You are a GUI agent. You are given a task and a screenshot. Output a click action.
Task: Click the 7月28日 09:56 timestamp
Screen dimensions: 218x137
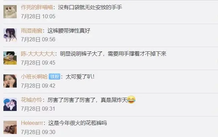point(38,39)
